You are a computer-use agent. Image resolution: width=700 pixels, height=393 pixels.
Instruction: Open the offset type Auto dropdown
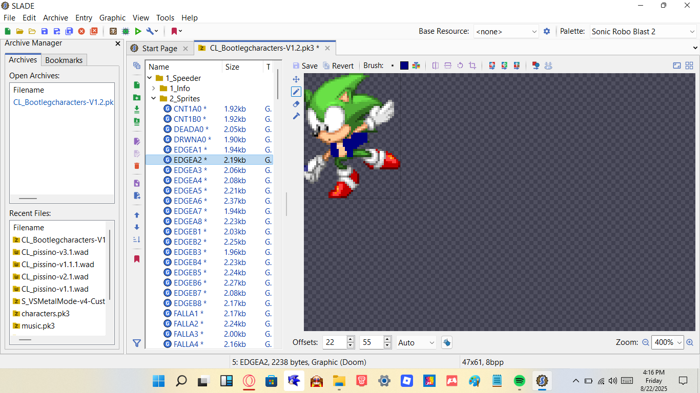pos(416,342)
